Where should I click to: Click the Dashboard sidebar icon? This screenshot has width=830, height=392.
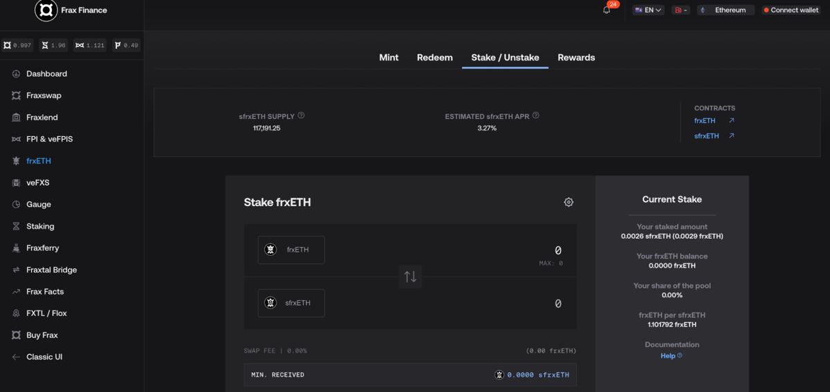tap(16, 74)
